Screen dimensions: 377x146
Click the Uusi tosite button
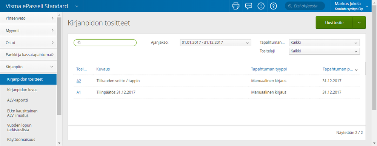[x=334, y=23]
